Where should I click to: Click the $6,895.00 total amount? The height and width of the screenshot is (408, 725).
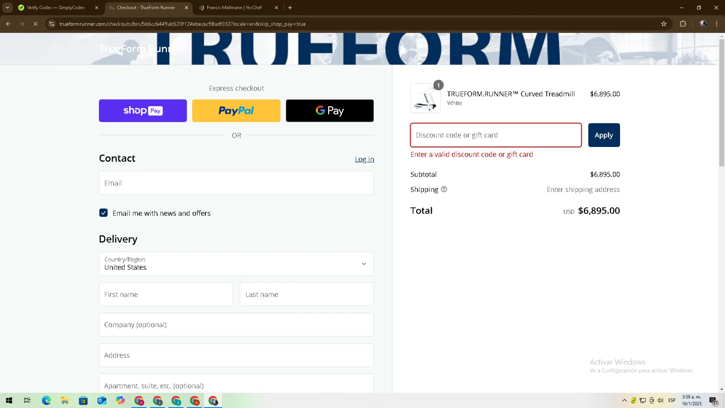[599, 210]
